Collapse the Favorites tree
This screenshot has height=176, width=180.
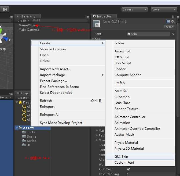coord(17,102)
